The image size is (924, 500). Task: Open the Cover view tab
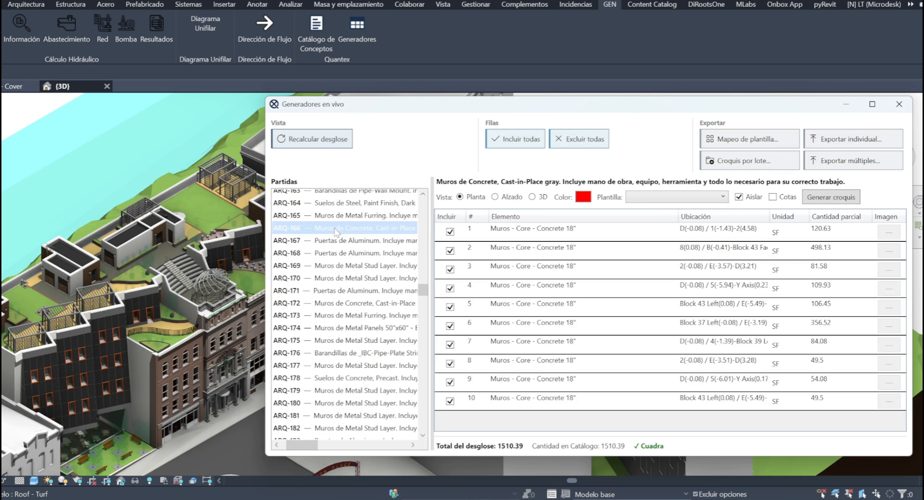tap(13, 87)
